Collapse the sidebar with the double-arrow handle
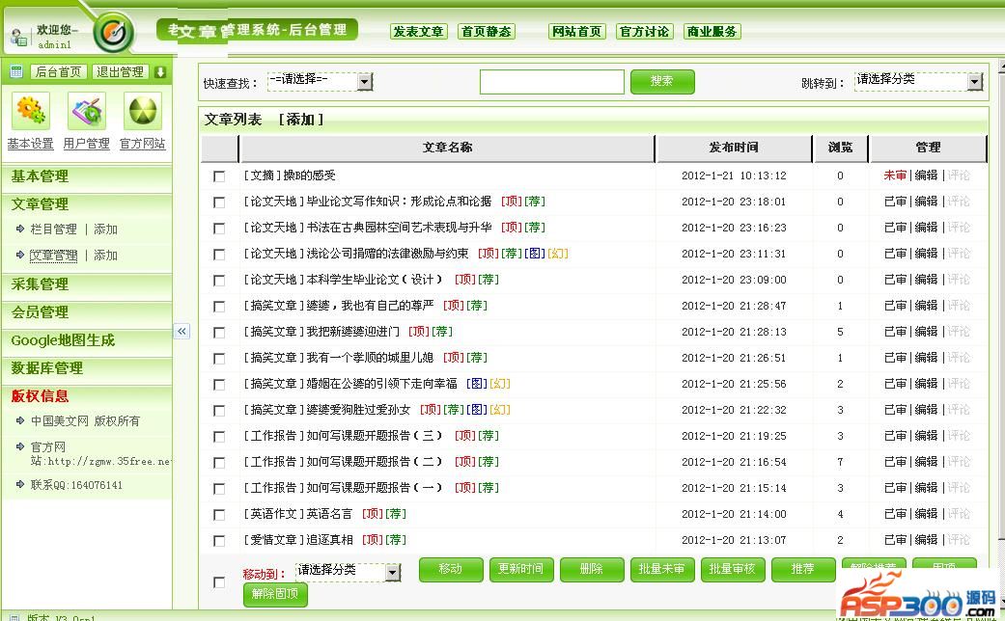 click(x=182, y=331)
